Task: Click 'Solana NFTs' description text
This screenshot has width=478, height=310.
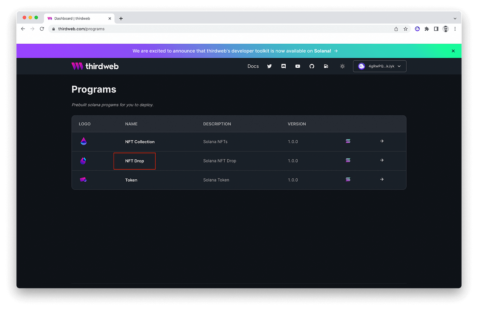Action: coord(215,142)
